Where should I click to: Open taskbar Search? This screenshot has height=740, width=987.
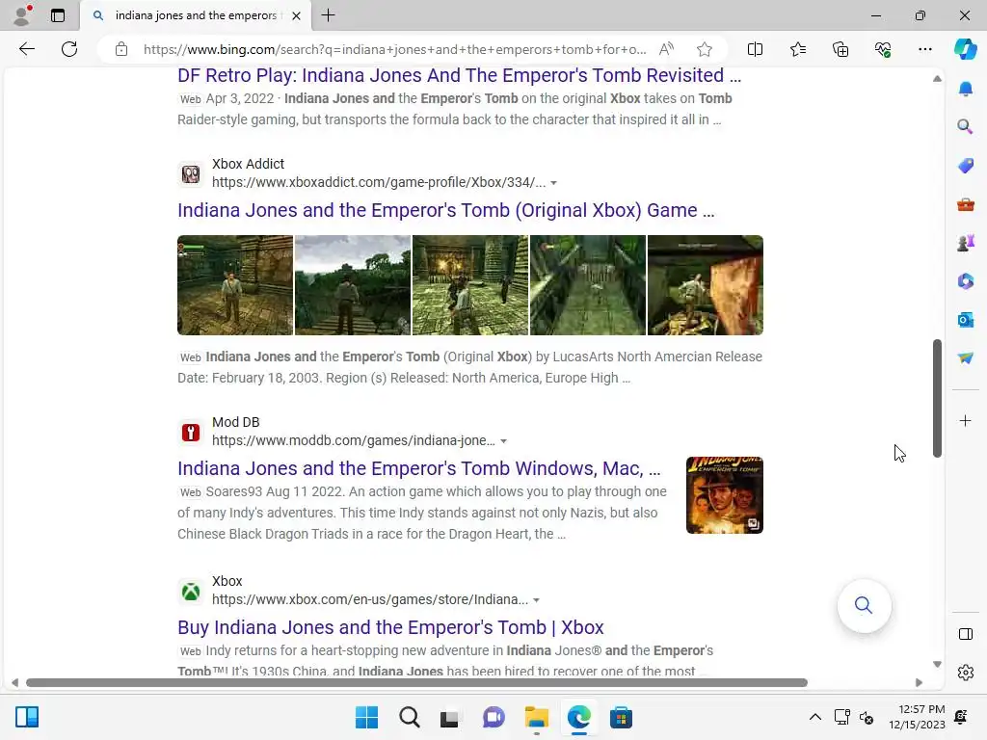pyautogui.click(x=409, y=717)
